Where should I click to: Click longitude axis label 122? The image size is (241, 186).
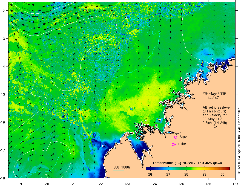coord(100,184)
